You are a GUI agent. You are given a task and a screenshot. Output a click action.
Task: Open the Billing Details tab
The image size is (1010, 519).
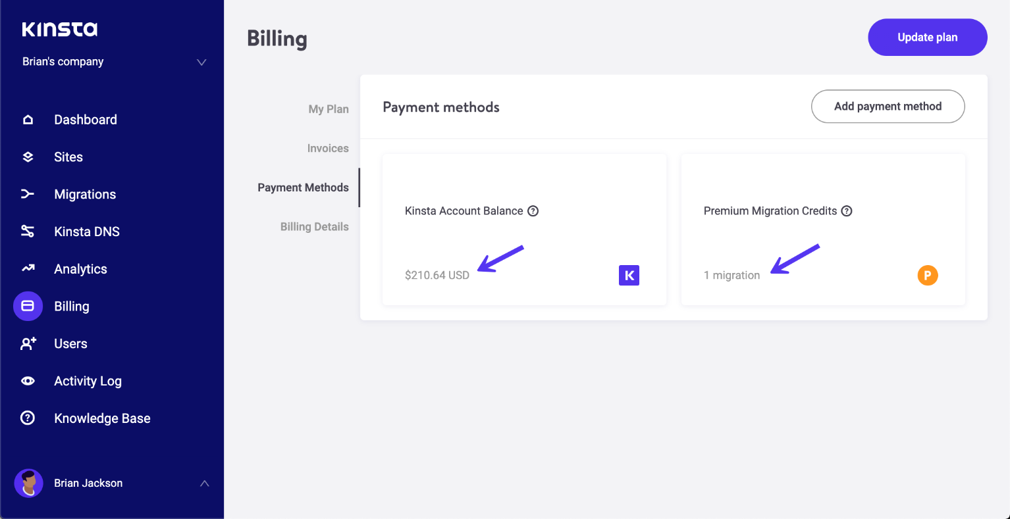(x=315, y=226)
